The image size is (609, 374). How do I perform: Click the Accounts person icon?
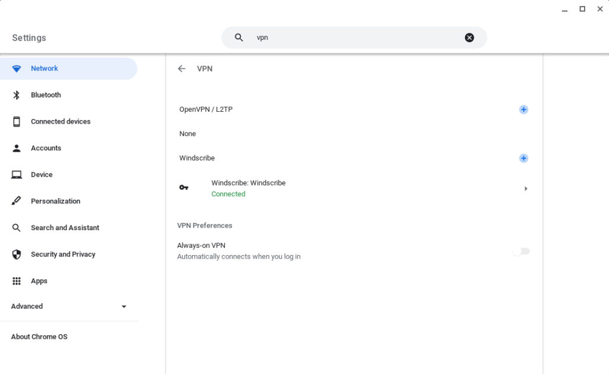16,148
